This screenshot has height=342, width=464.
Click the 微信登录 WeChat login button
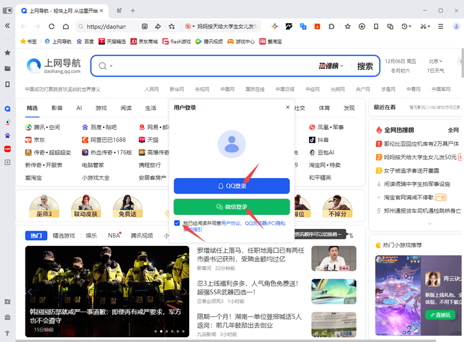[232, 206]
